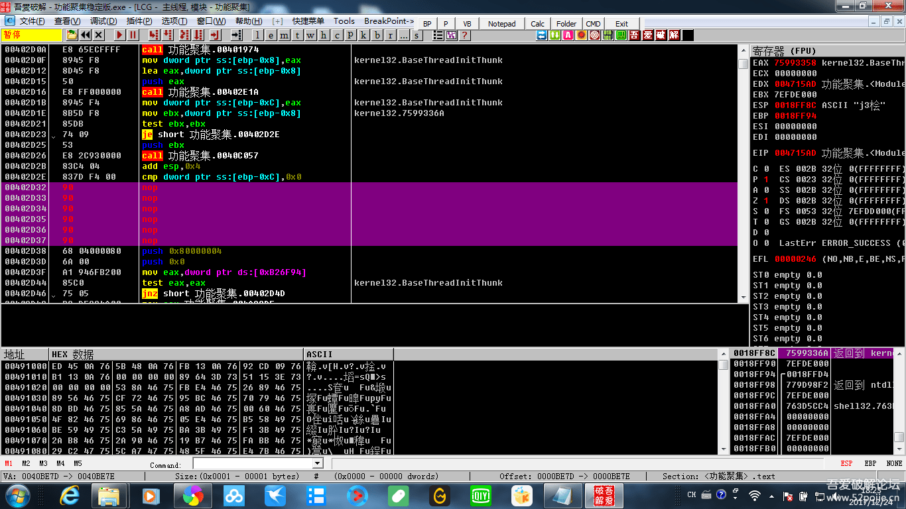Click the green binary 010 icon
The width and height of the screenshot is (906, 509).
pyautogui.click(x=608, y=35)
